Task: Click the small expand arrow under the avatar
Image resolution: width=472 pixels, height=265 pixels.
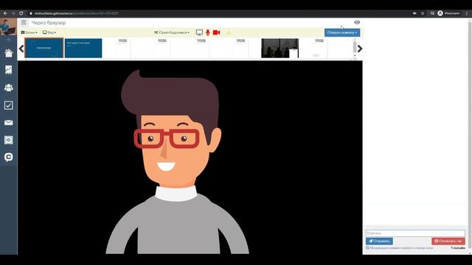Action: [8, 40]
